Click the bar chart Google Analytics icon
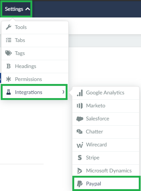Viewport: 141px width, 191px height. click(80, 93)
